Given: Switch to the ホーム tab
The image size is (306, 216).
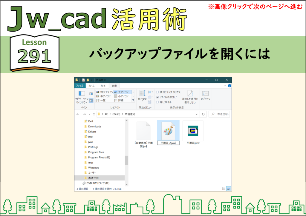Looking at the screenshot, I should (x=91, y=86).
